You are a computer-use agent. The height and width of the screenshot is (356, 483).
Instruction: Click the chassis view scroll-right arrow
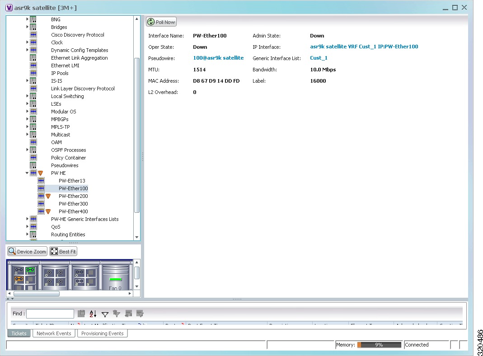coord(130,294)
